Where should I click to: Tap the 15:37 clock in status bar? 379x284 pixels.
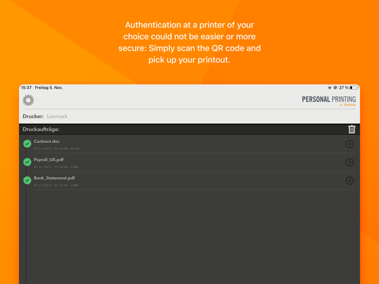[x=26, y=88]
